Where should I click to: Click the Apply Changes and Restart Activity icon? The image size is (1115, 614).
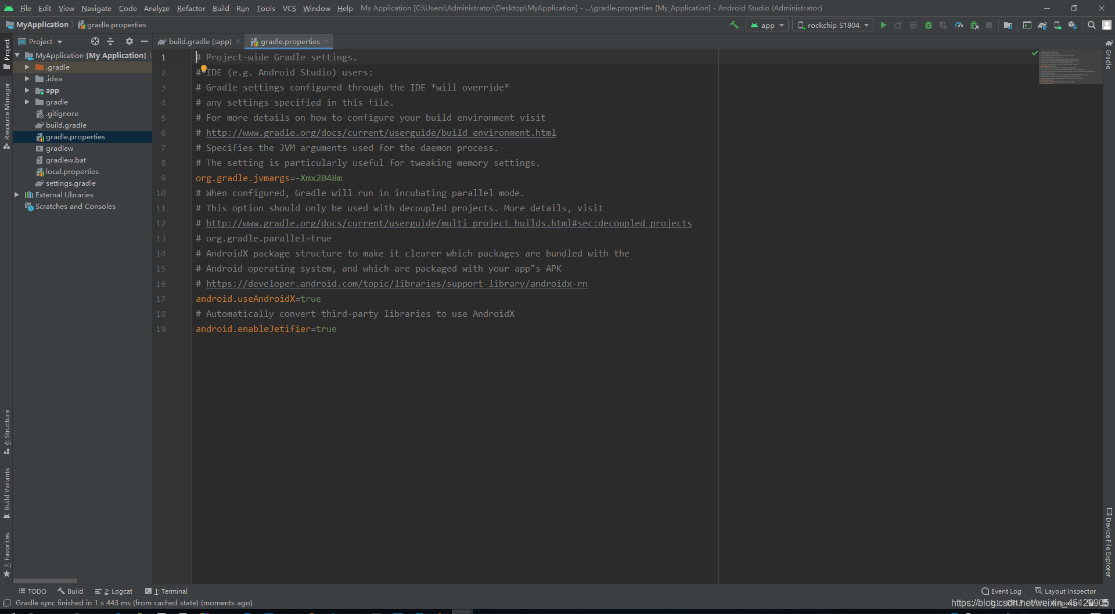pos(898,25)
